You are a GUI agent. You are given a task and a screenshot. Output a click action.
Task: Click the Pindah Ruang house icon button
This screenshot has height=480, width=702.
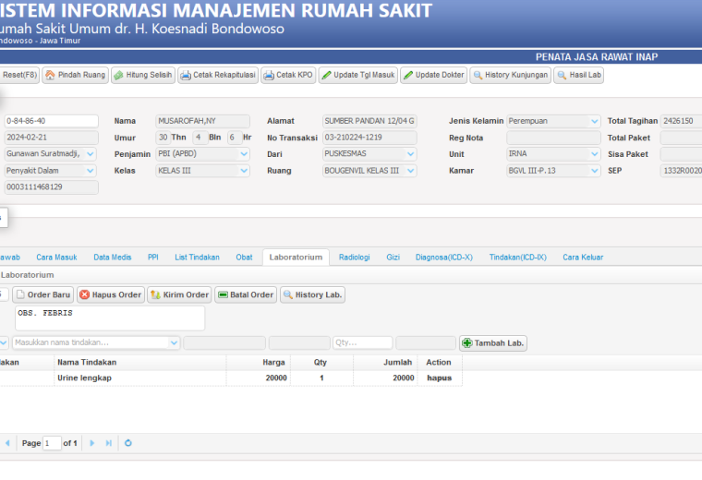point(75,75)
